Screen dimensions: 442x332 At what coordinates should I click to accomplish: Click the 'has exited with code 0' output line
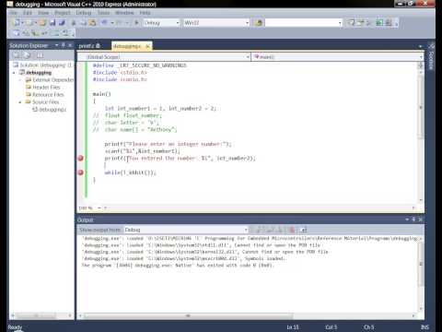point(178,266)
